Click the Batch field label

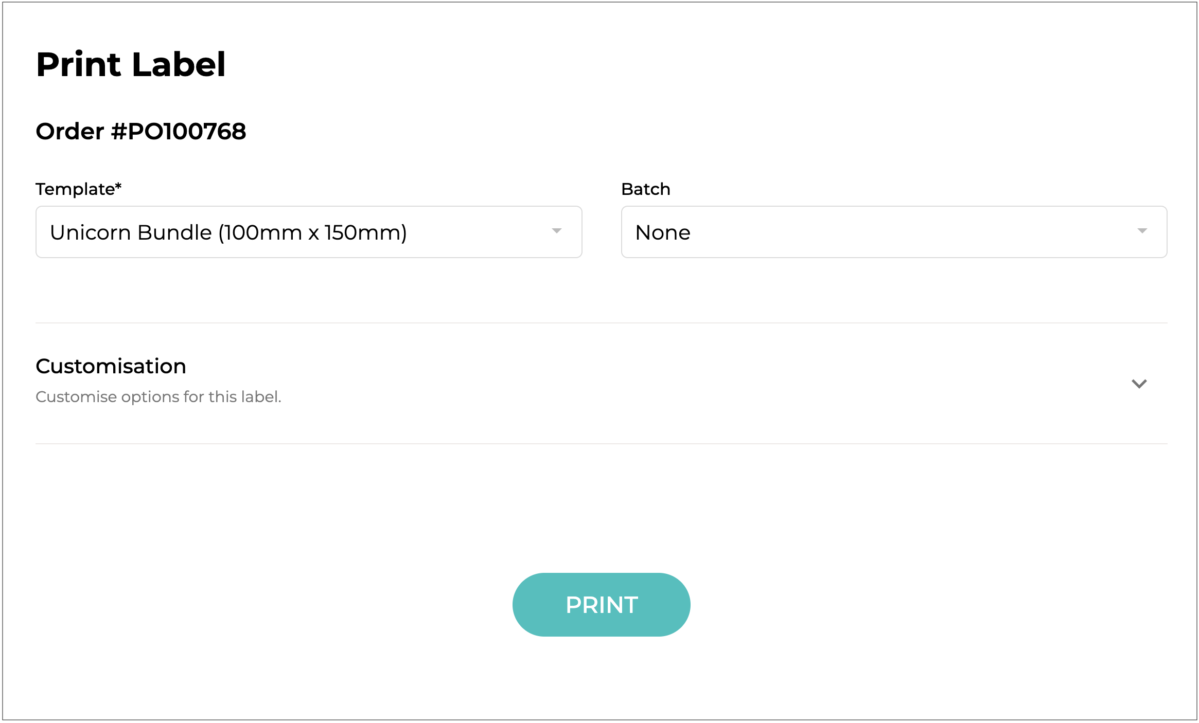point(645,189)
